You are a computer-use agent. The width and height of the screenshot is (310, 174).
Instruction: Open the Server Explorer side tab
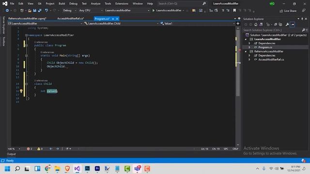(3, 25)
